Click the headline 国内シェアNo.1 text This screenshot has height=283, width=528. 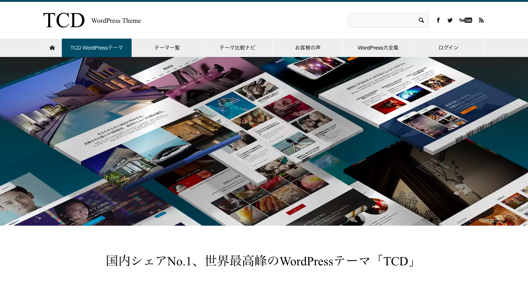click(x=261, y=261)
